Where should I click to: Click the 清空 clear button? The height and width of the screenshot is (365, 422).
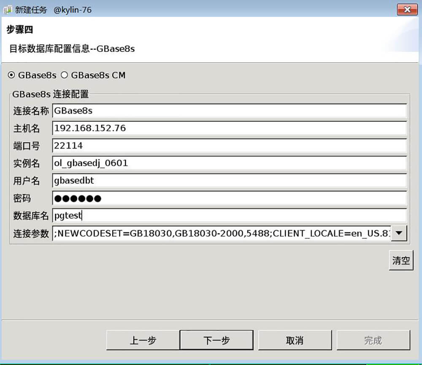[401, 260]
